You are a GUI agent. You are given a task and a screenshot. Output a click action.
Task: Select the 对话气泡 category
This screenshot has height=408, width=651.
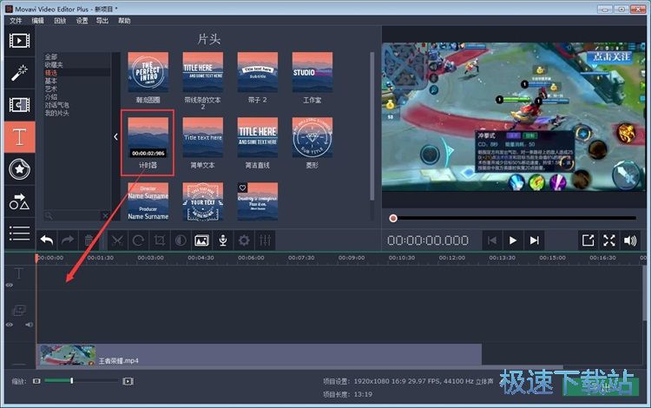(57, 105)
